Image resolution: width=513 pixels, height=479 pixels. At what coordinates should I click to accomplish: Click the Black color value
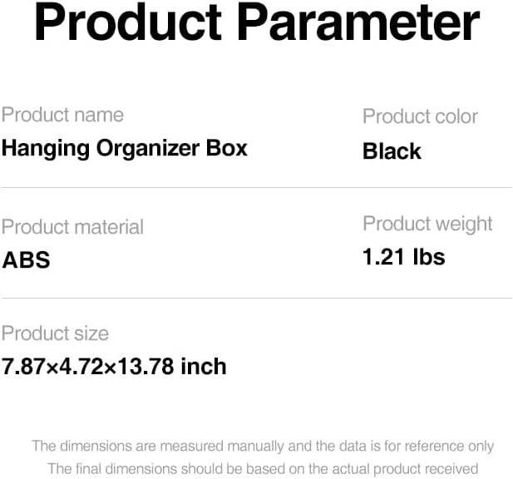coord(392,151)
